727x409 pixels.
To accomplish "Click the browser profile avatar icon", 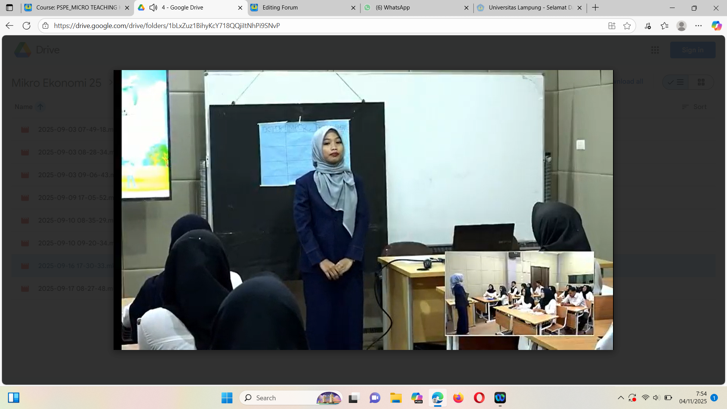I will click(682, 26).
